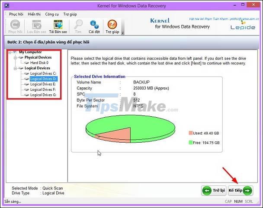Select Logical Drives D:

tap(43, 79)
